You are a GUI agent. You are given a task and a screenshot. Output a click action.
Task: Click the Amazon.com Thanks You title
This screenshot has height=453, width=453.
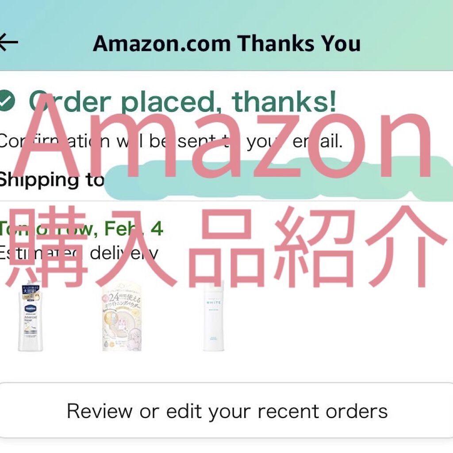pyautogui.click(x=227, y=43)
